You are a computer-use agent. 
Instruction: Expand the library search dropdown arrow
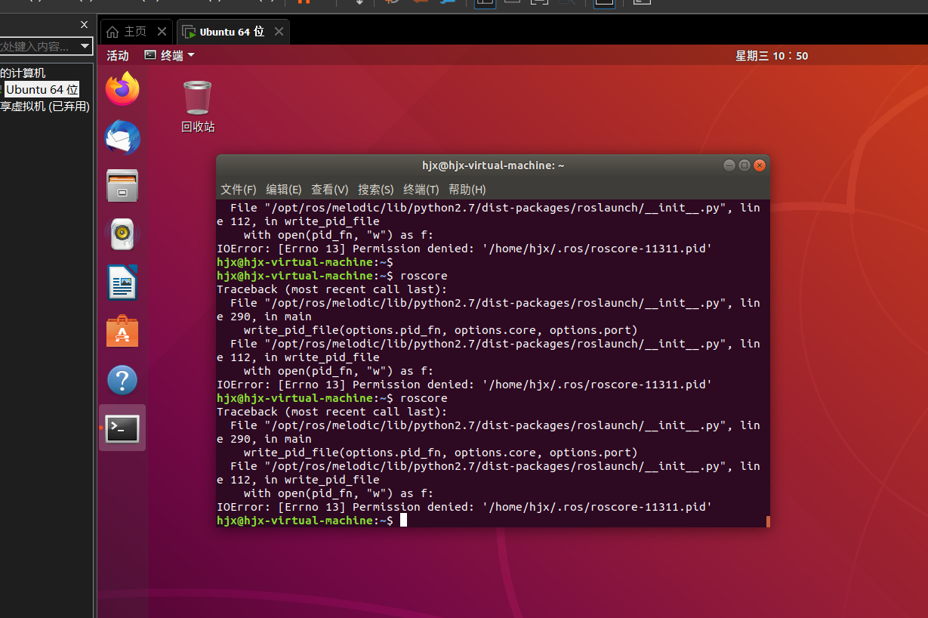(x=85, y=47)
